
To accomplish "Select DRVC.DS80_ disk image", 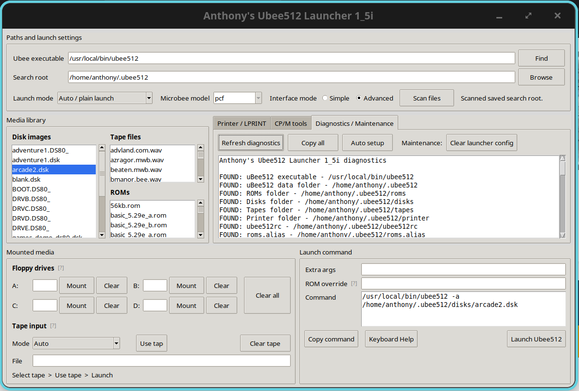I will [54, 208].
